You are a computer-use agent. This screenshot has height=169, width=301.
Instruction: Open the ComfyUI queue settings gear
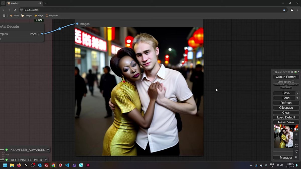[292, 72]
